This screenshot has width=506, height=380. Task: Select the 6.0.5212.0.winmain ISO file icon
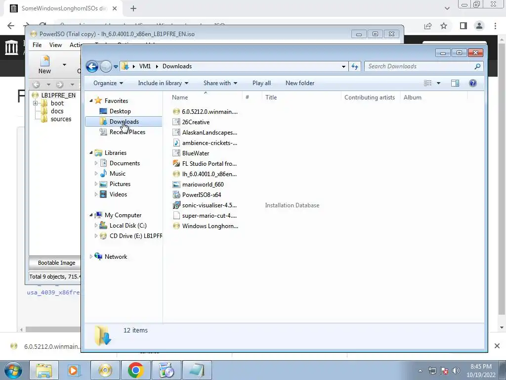point(176,111)
